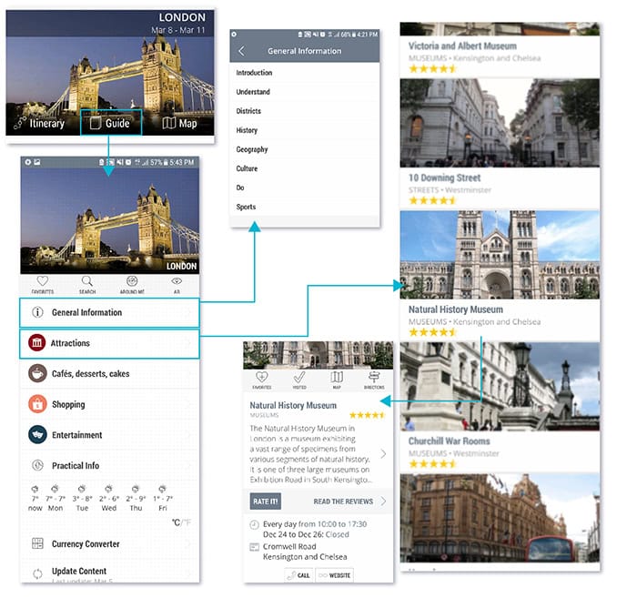637x598 pixels.
Task: Click the Practical Info clock icon
Action: click(x=37, y=465)
